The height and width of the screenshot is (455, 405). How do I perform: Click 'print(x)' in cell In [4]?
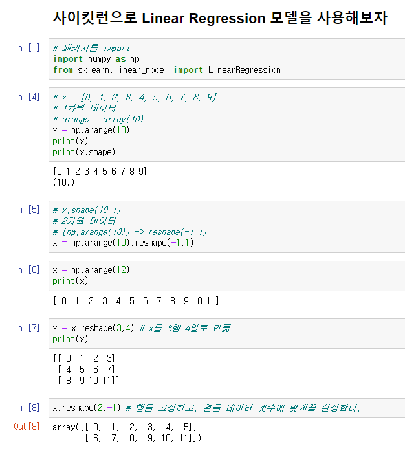coord(71,141)
